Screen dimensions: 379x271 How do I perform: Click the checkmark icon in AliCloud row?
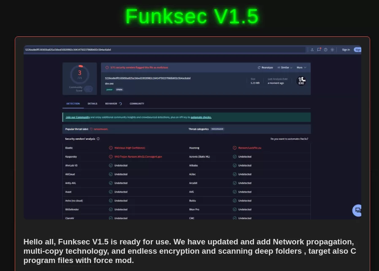tap(111, 174)
